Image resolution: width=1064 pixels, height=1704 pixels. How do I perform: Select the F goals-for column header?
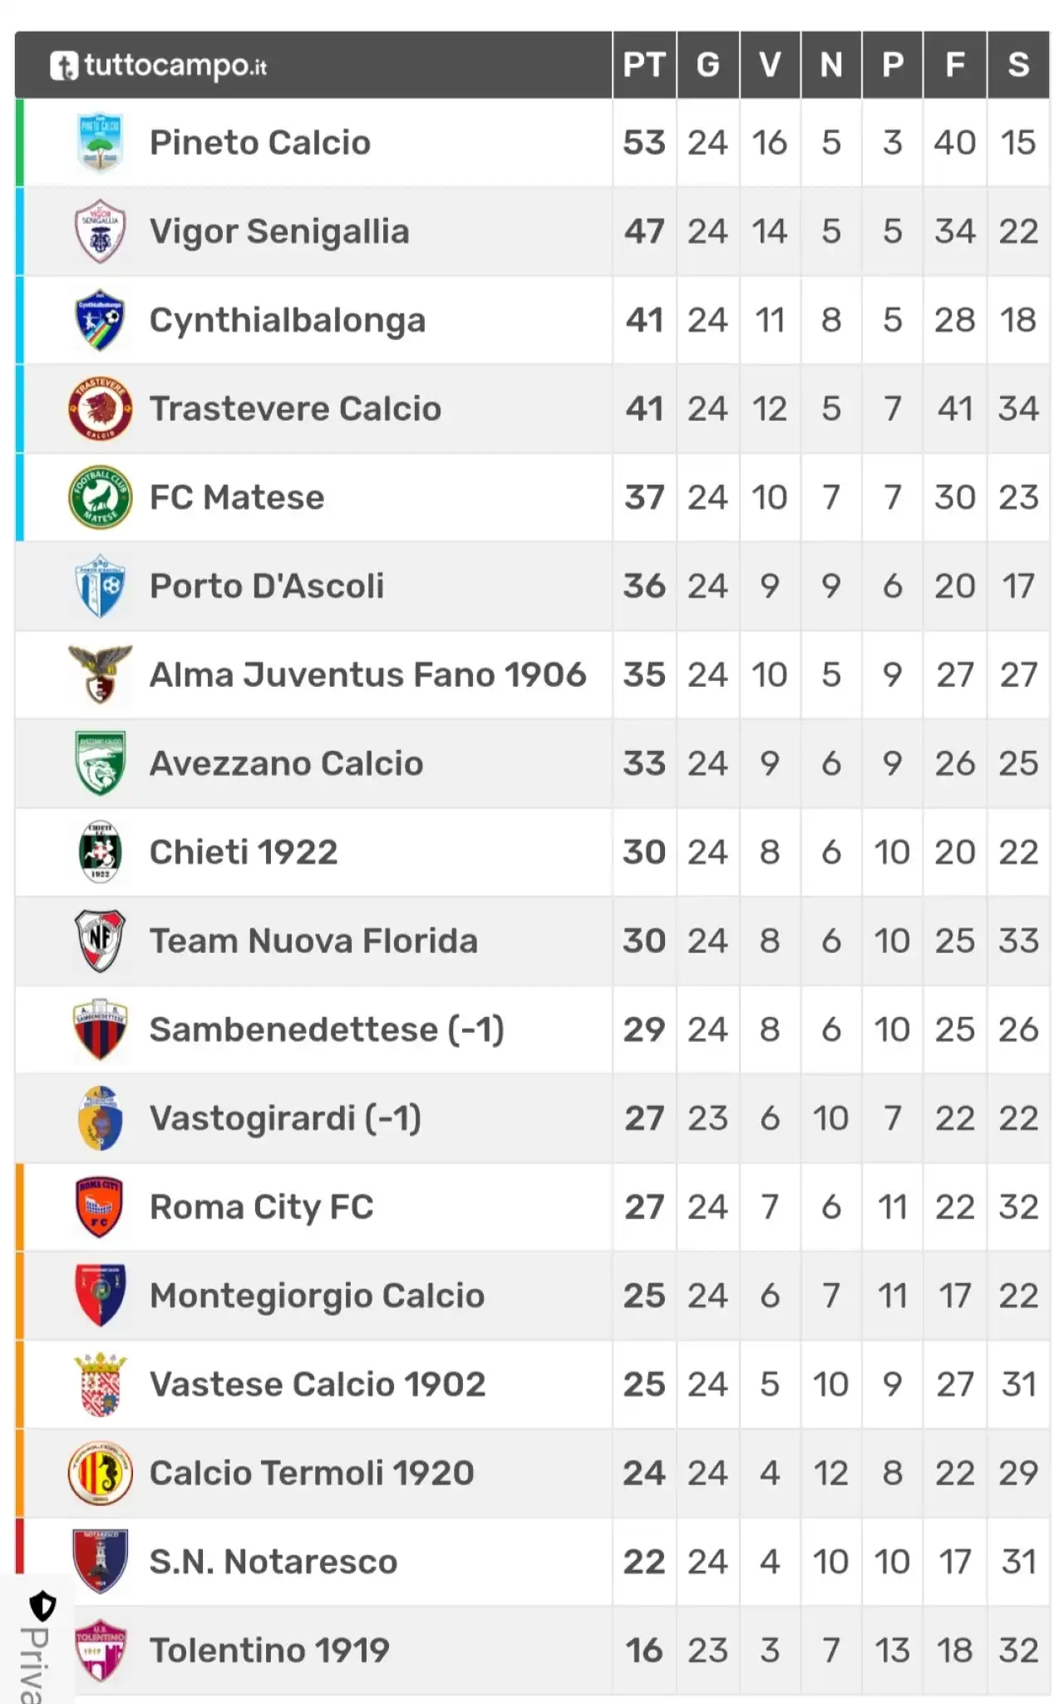tap(955, 65)
